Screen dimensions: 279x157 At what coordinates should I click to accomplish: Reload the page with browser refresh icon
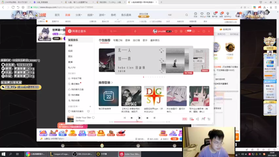[13, 7]
